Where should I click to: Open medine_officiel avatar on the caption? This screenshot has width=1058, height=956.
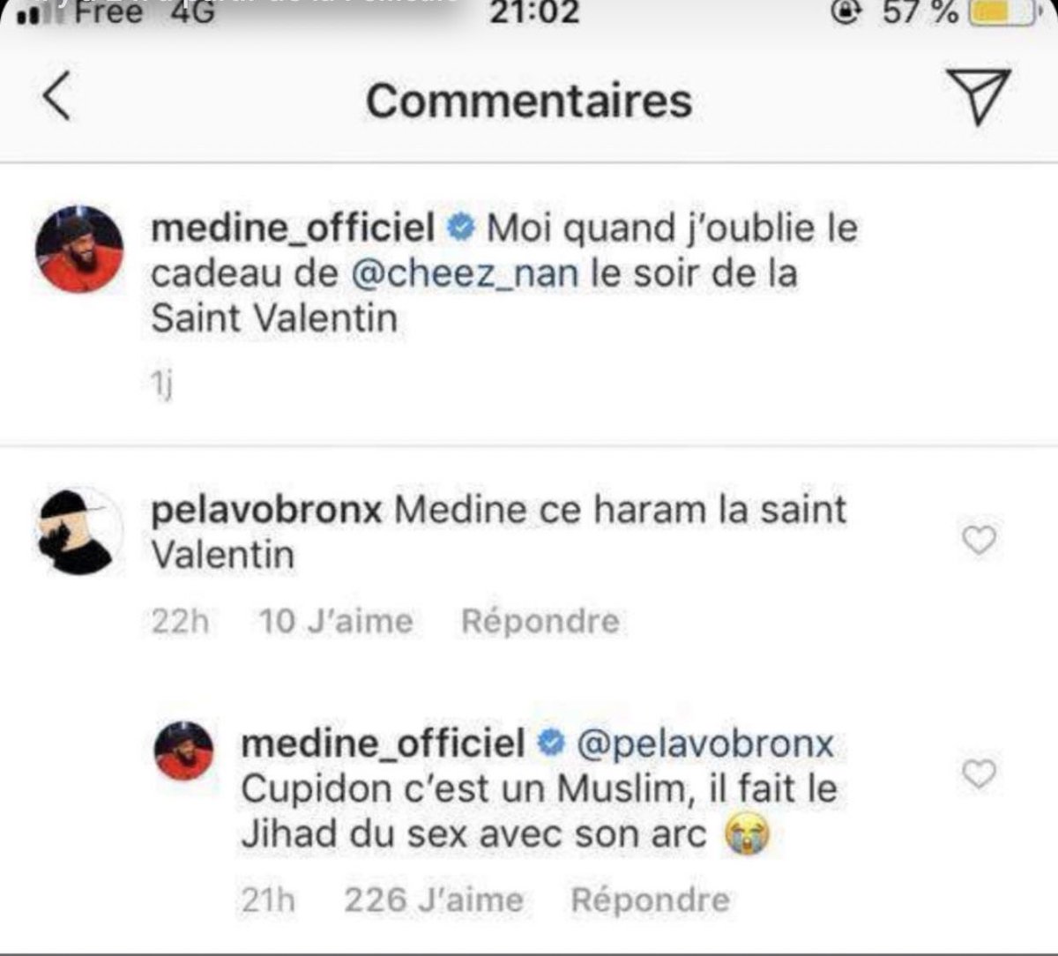point(78,250)
